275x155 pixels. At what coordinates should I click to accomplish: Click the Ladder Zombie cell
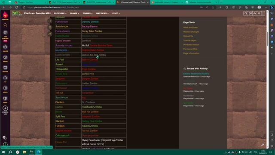(x=104, y=84)
